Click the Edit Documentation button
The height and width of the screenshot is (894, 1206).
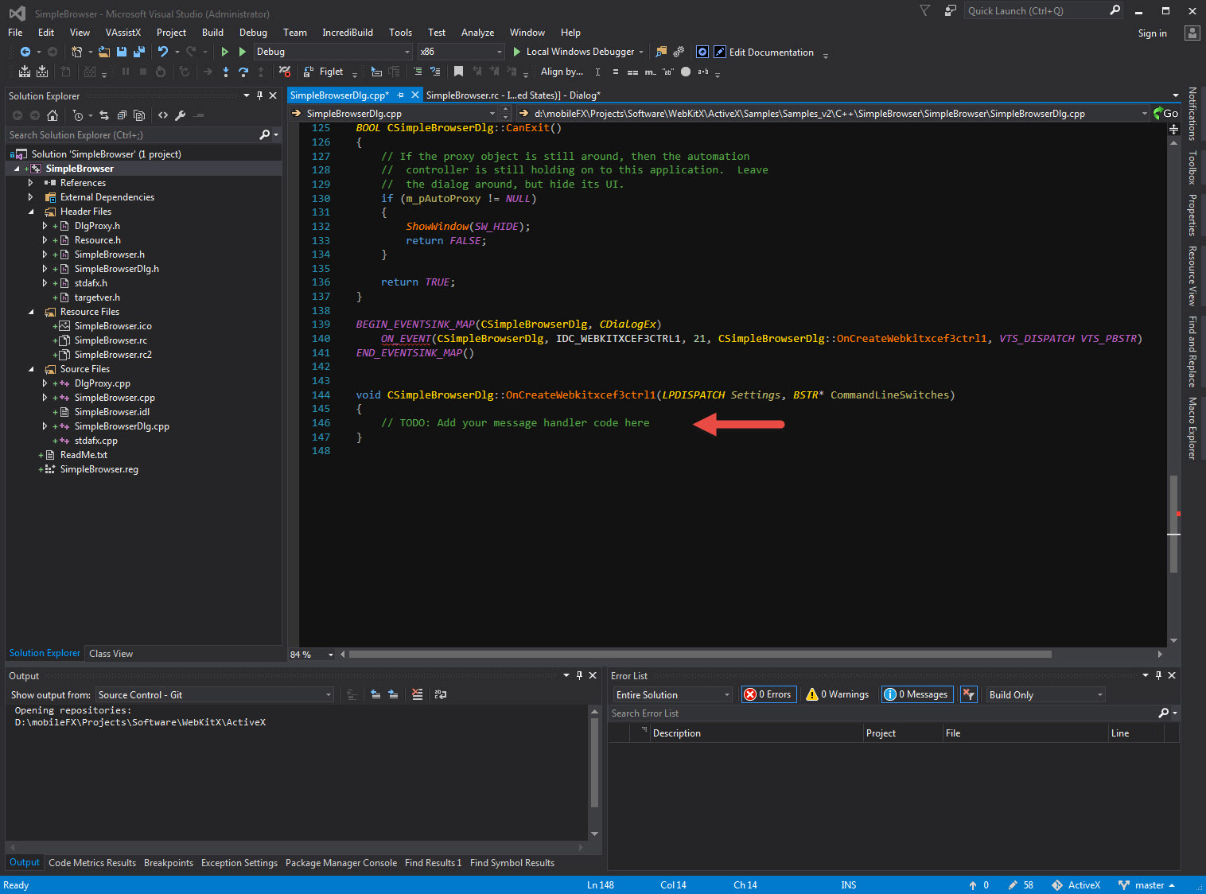pos(764,52)
